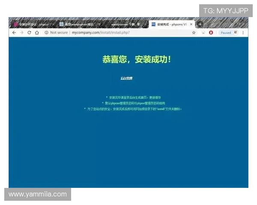Click the 恭喜您，安装成功 heading
Screen dimensions: 257x205
point(137,59)
